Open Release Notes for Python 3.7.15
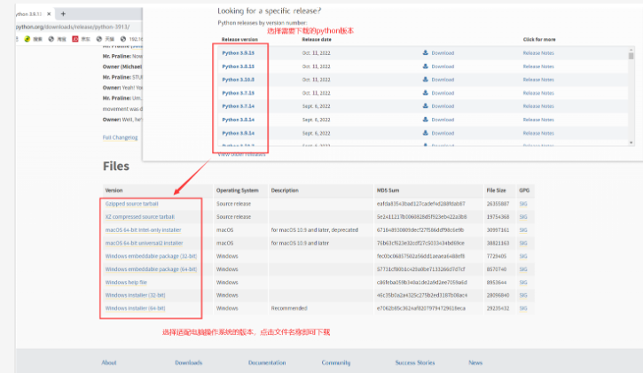Image resolution: width=643 pixels, height=373 pixels. pos(538,93)
